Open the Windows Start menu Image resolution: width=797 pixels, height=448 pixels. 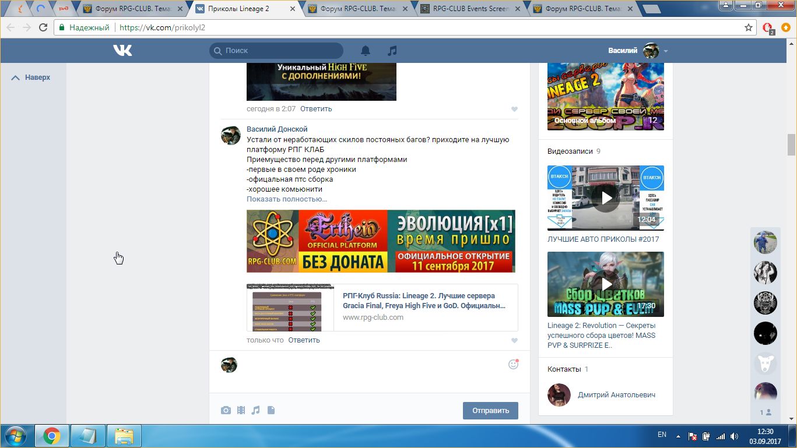tap(16, 436)
